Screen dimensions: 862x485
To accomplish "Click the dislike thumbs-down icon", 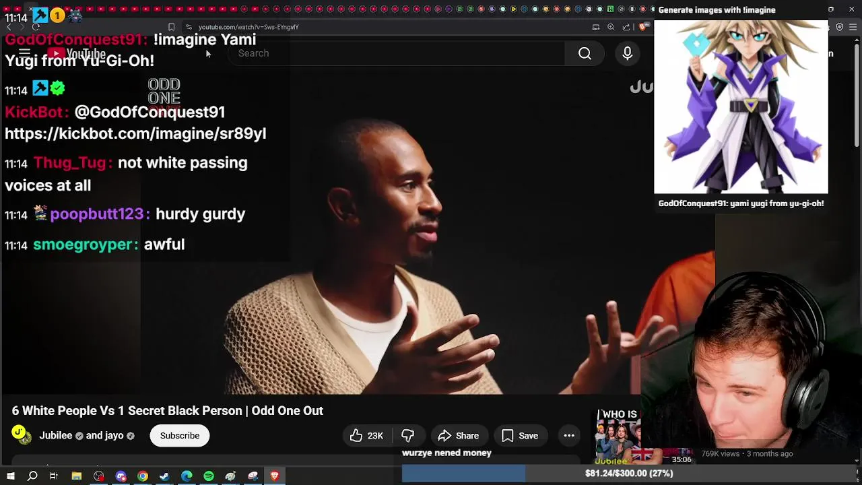I will click(x=407, y=436).
